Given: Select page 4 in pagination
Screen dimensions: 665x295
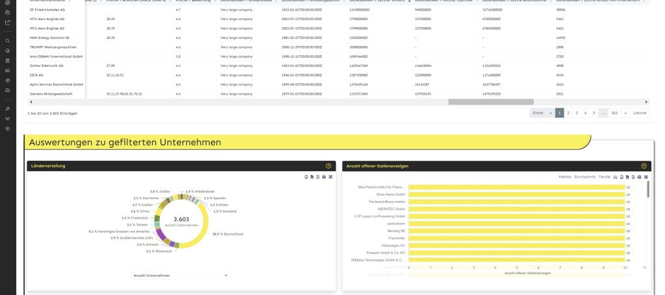Looking at the screenshot, I should point(585,113).
